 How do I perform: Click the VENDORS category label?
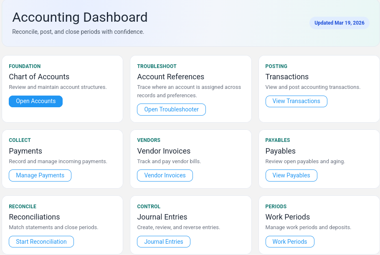pyautogui.click(x=149, y=140)
